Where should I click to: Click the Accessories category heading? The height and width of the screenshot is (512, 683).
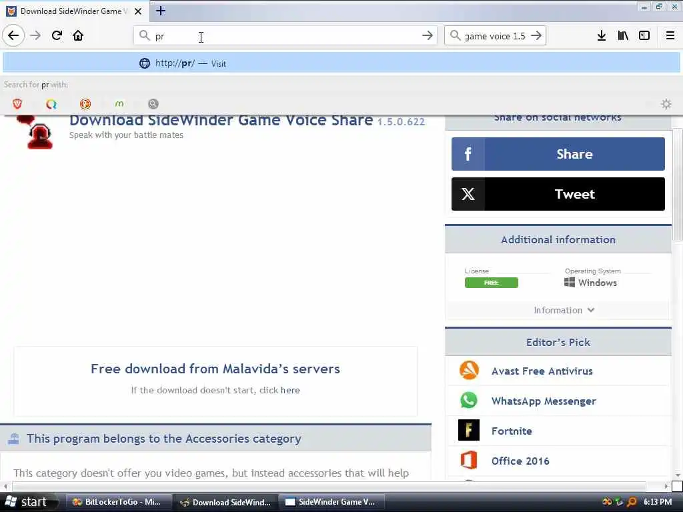[x=164, y=439]
